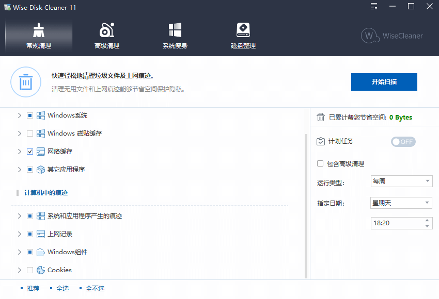Image resolution: width=439 pixels, height=299 pixels.
Task: Open the 指定日期 dropdown showing 星期天
Action: 401,203
